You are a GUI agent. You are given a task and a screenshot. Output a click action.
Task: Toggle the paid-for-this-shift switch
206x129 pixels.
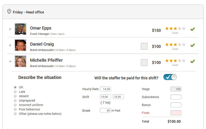click(x=170, y=77)
